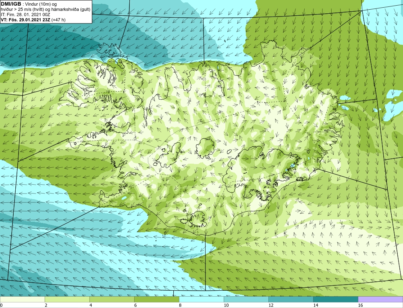
Task: Click the legend value label 12
Action: click(x=271, y=305)
